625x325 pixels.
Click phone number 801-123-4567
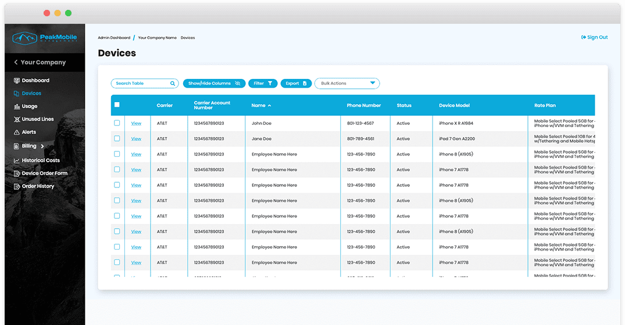[360, 123]
